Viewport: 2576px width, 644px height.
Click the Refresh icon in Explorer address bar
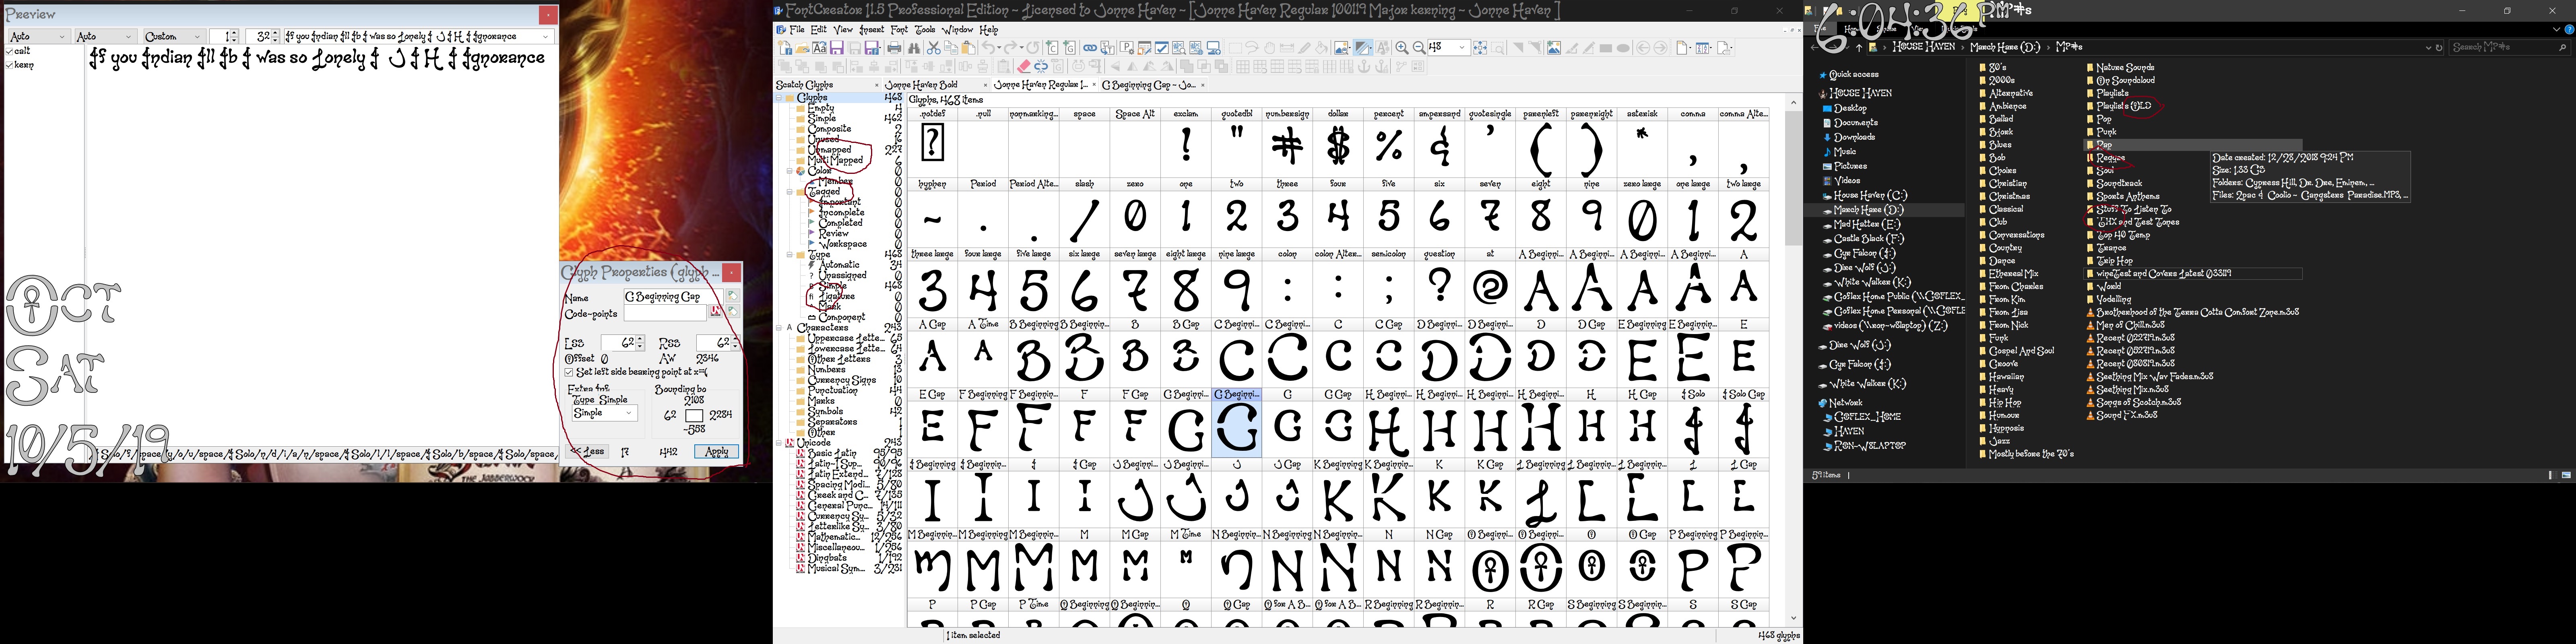pyautogui.click(x=2439, y=47)
